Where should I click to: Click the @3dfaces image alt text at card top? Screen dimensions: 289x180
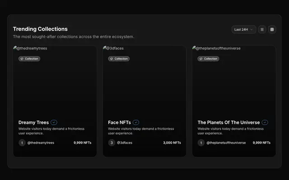pos(115,48)
